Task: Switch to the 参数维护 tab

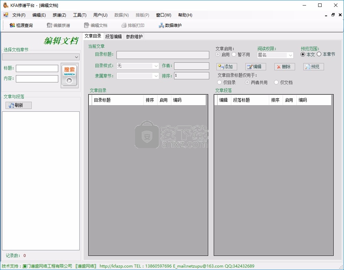Action: (x=134, y=37)
